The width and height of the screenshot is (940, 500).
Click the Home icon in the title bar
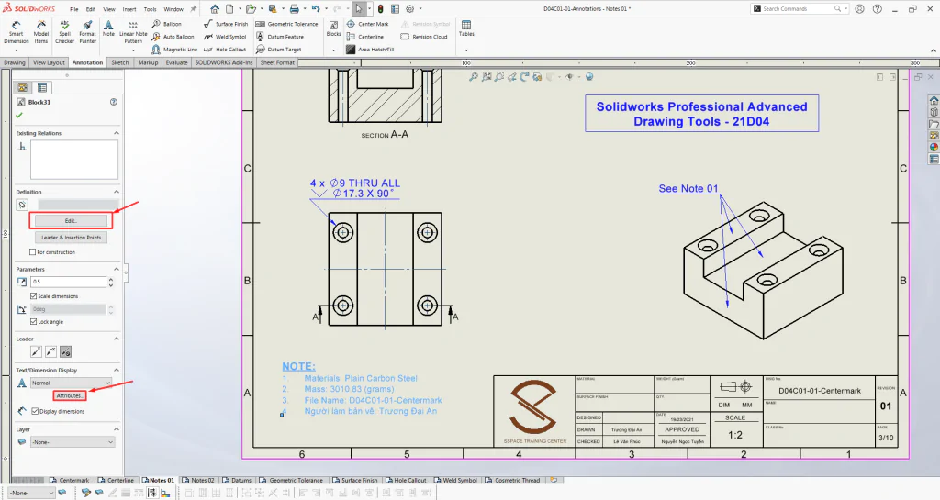pos(215,9)
